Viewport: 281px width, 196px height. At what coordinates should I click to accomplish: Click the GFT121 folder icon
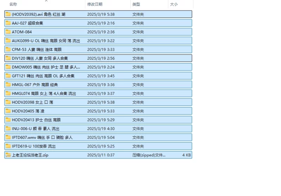point(8,76)
